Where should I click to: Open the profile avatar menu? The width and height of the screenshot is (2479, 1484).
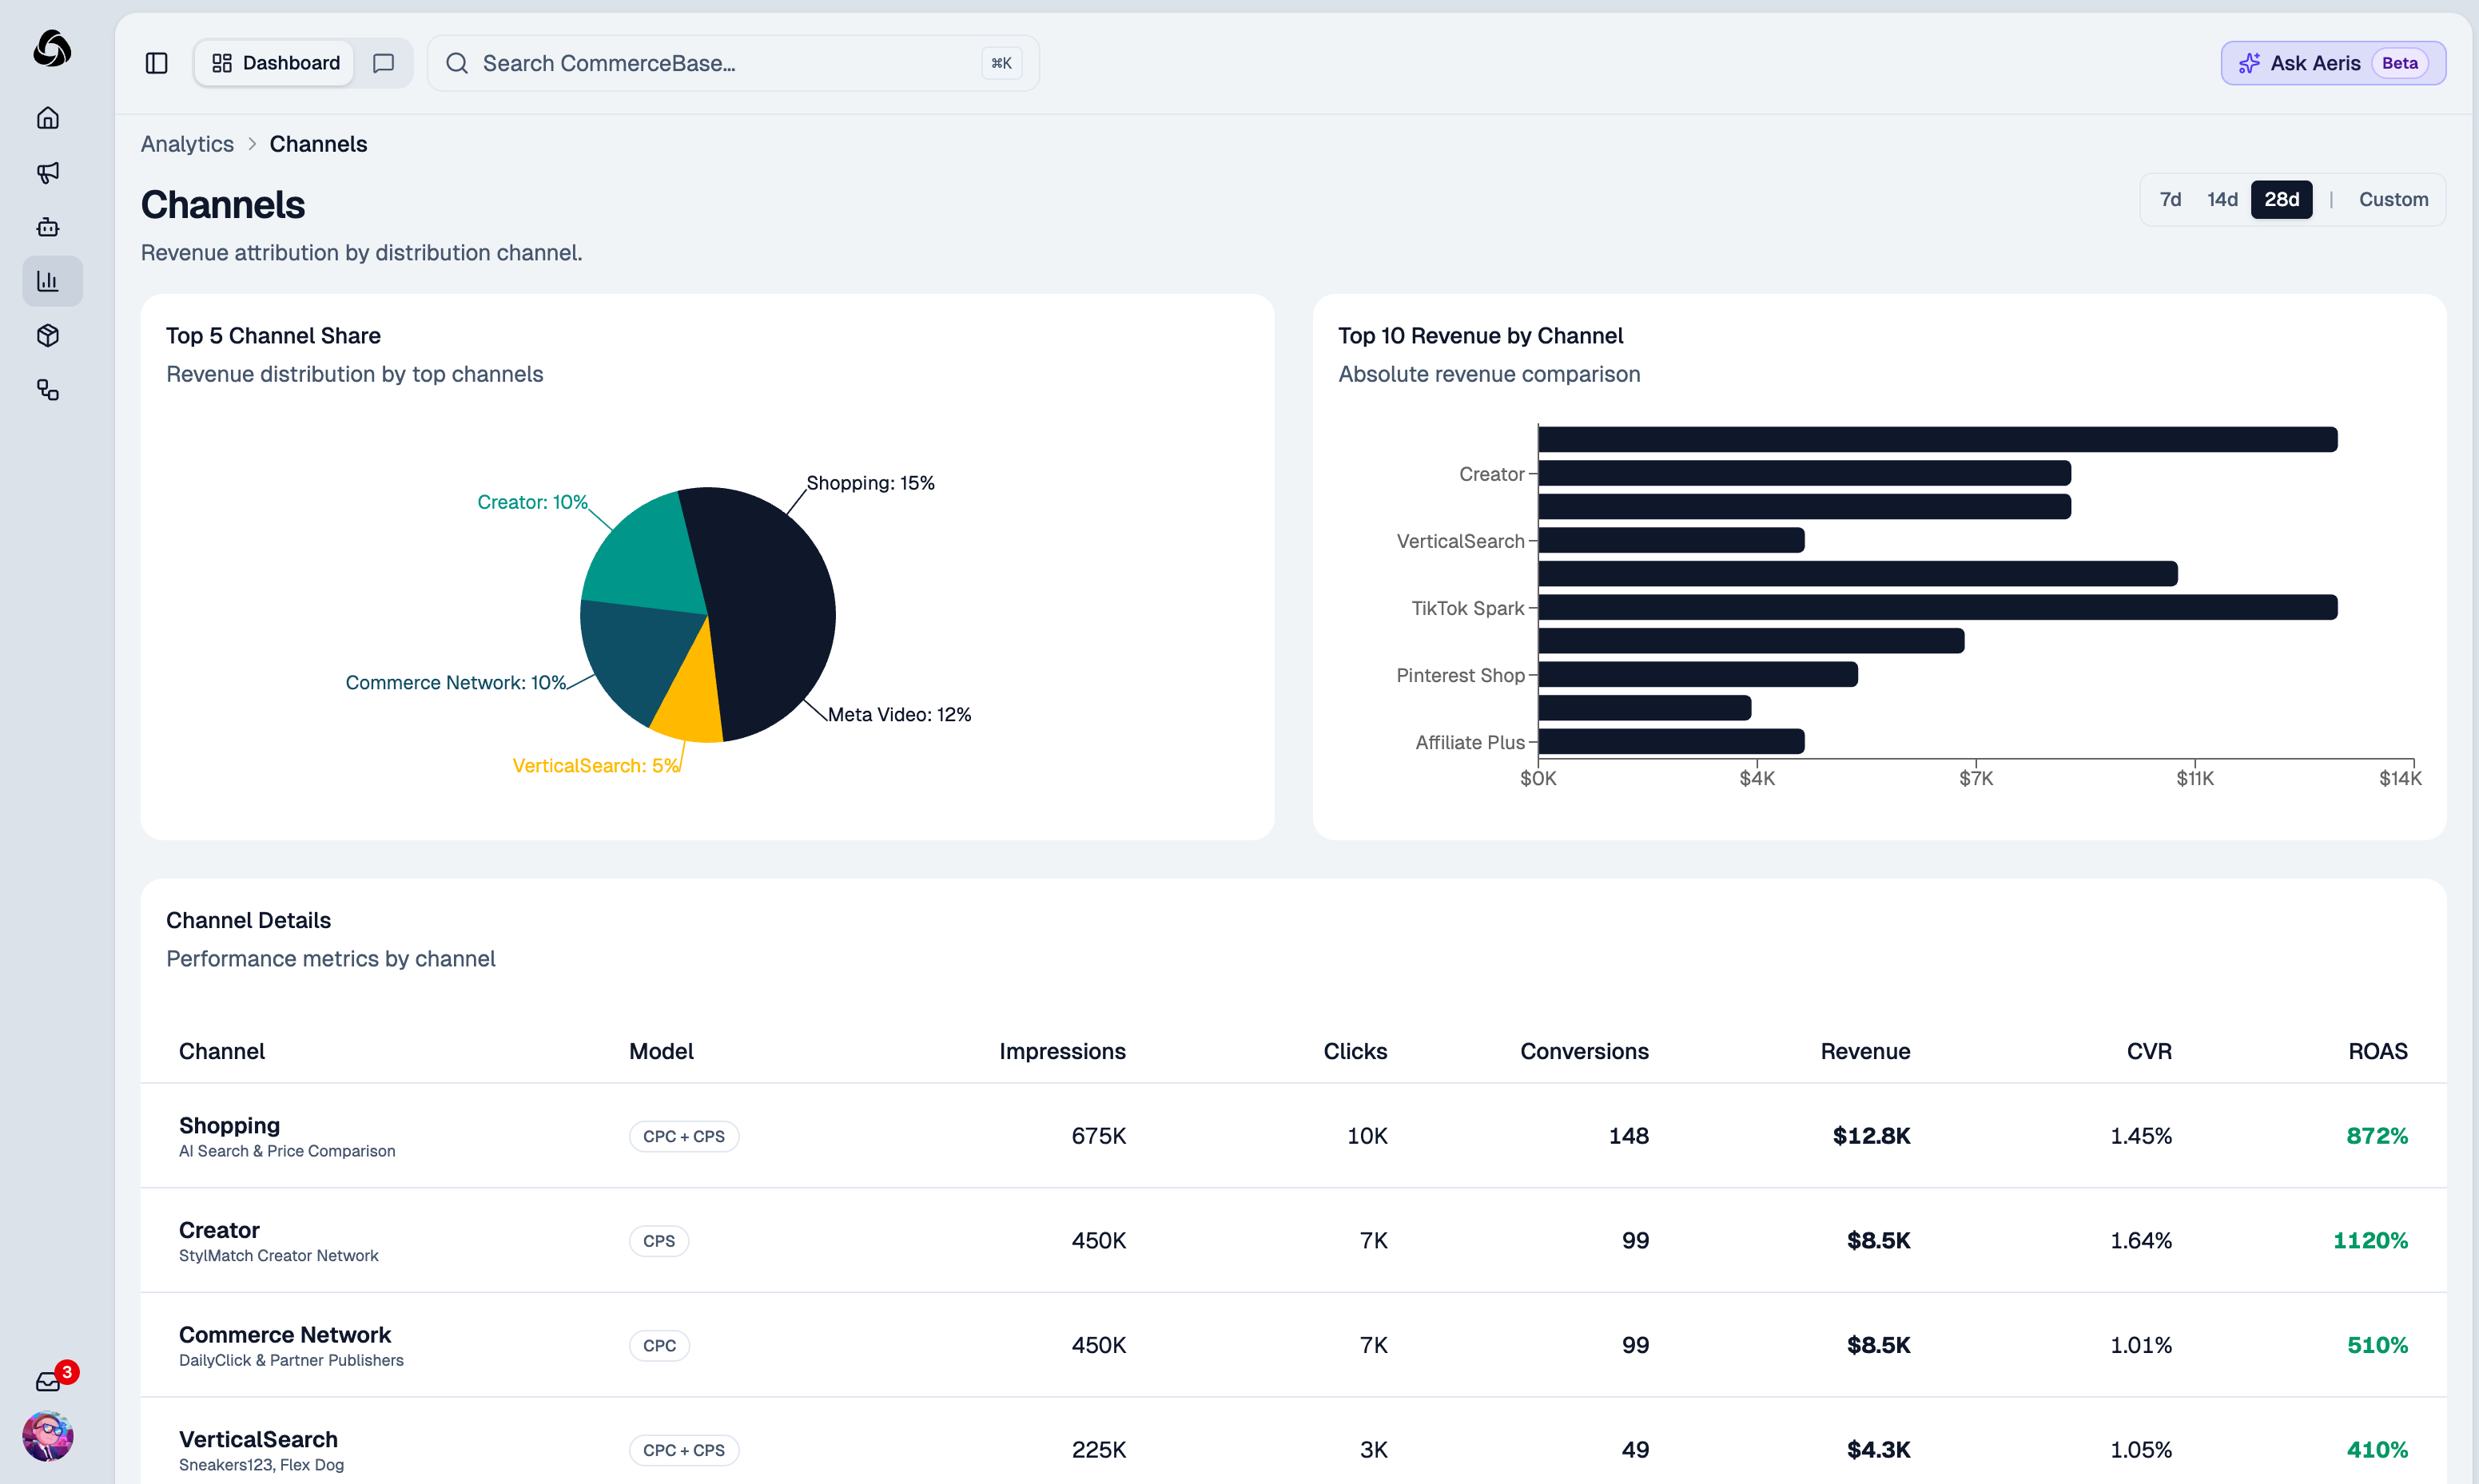coord(49,1436)
